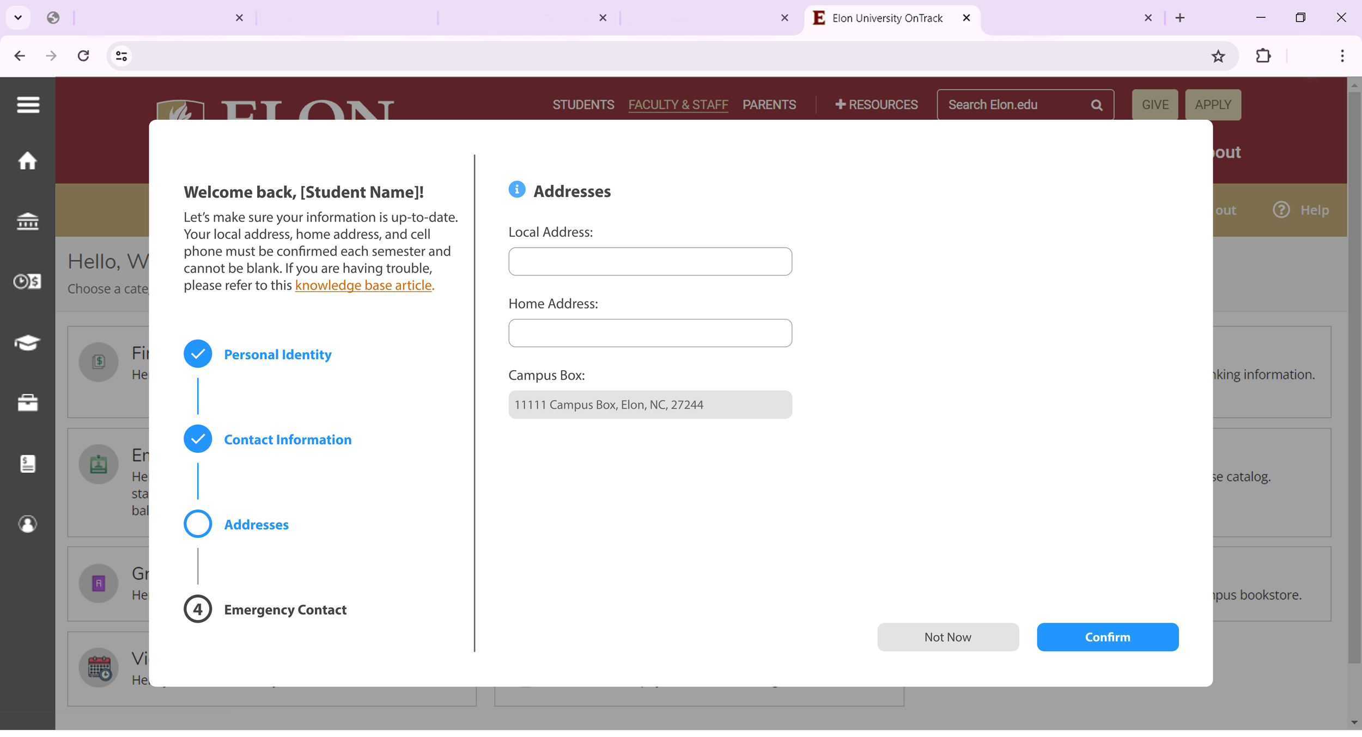Open Financial Information bank building icon

pyautogui.click(x=27, y=222)
